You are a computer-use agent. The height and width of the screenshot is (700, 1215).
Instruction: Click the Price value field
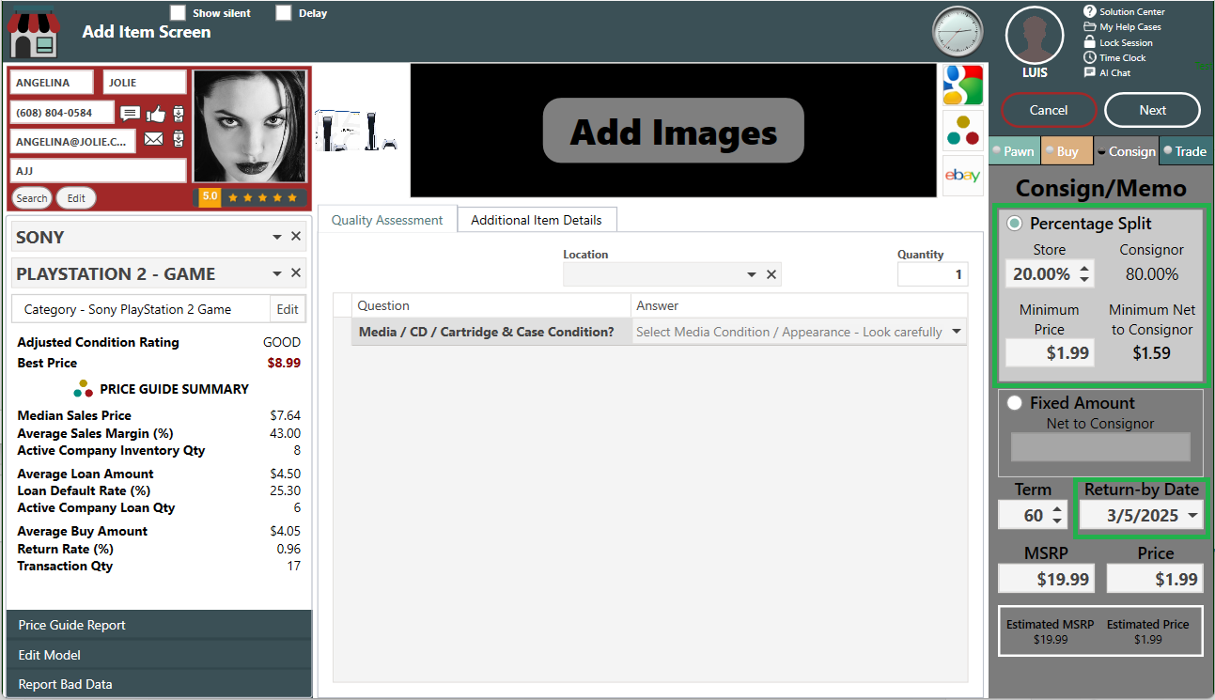pos(1155,579)
